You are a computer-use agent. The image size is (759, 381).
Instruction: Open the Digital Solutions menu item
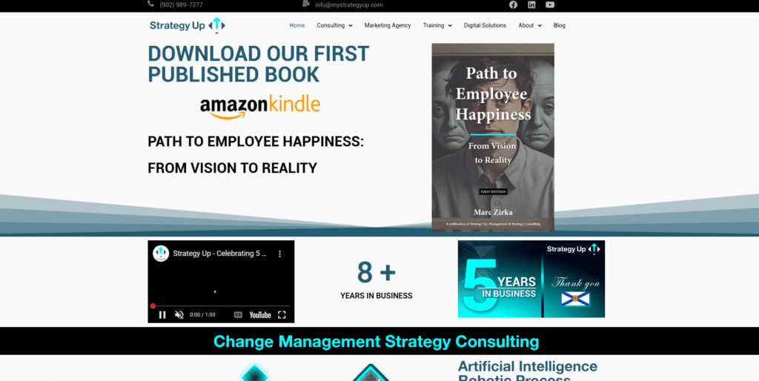pyautogui.click(x=485, y=25)
